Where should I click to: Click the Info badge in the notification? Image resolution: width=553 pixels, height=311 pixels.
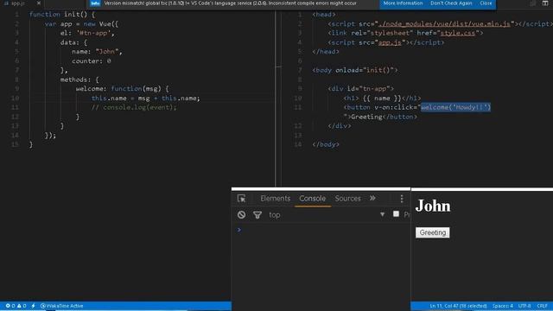pos(95,3)
